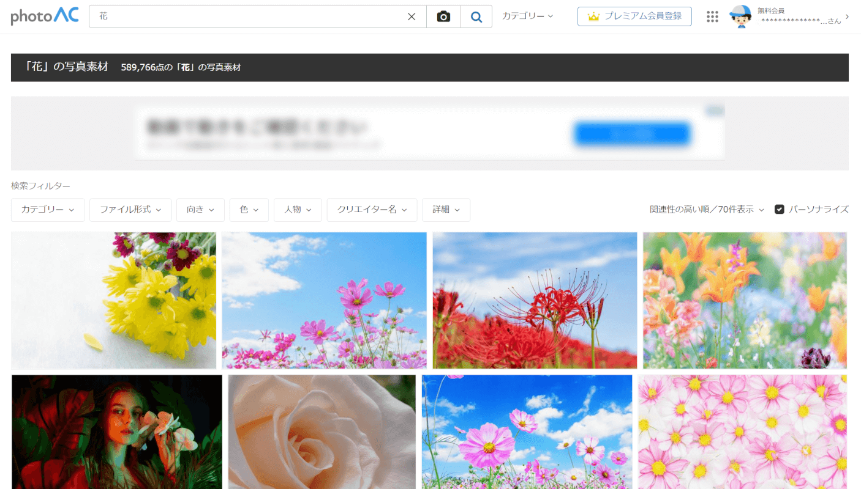
Task: Open the 人物 filter dropdown
Action: (x=298, y=210)
